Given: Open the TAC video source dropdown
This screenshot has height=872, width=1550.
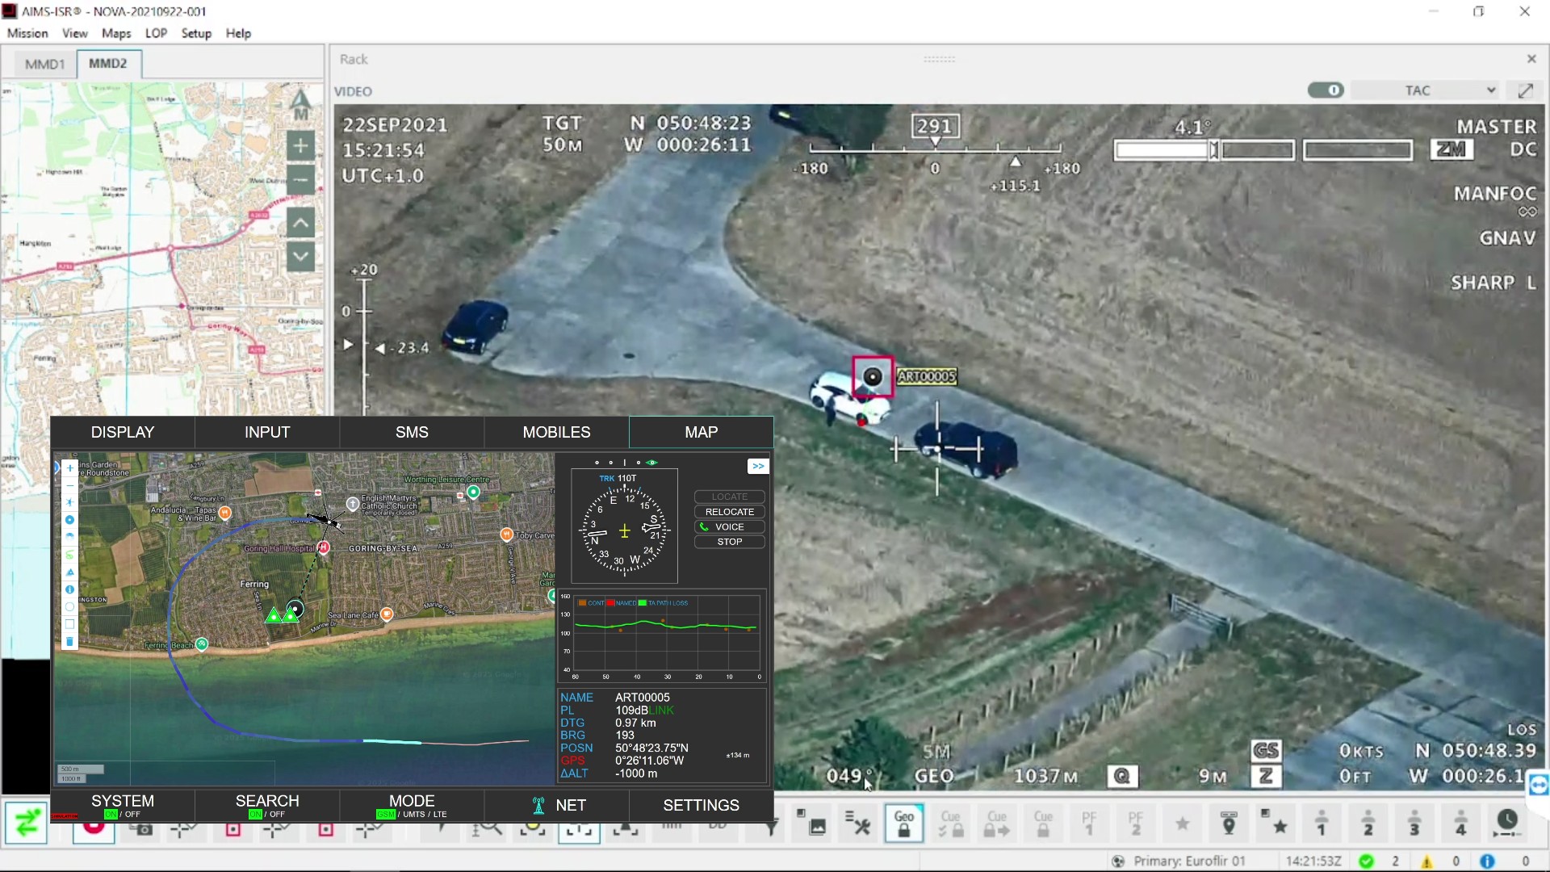Looking at the screenshot, I should coord(1424,90).
